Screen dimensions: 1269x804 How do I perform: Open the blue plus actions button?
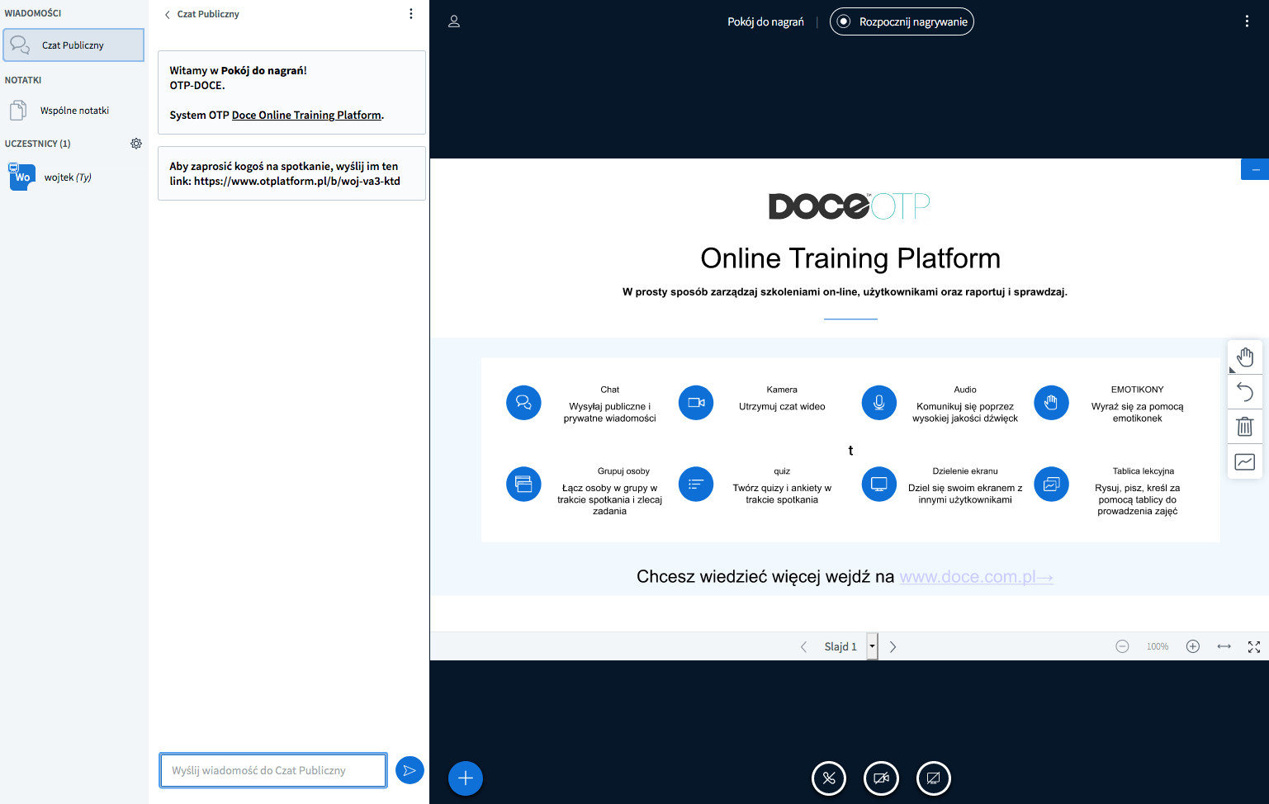[466, 778]
